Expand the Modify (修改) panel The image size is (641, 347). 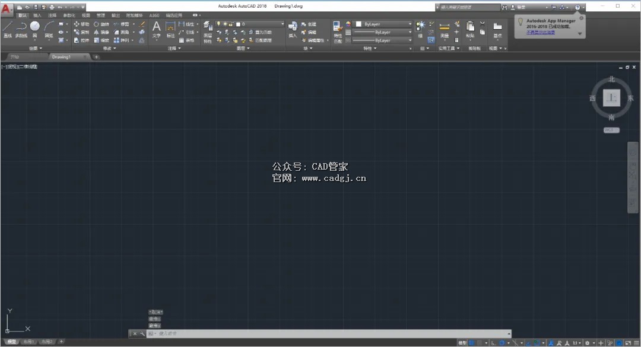(x=109, y=48)
